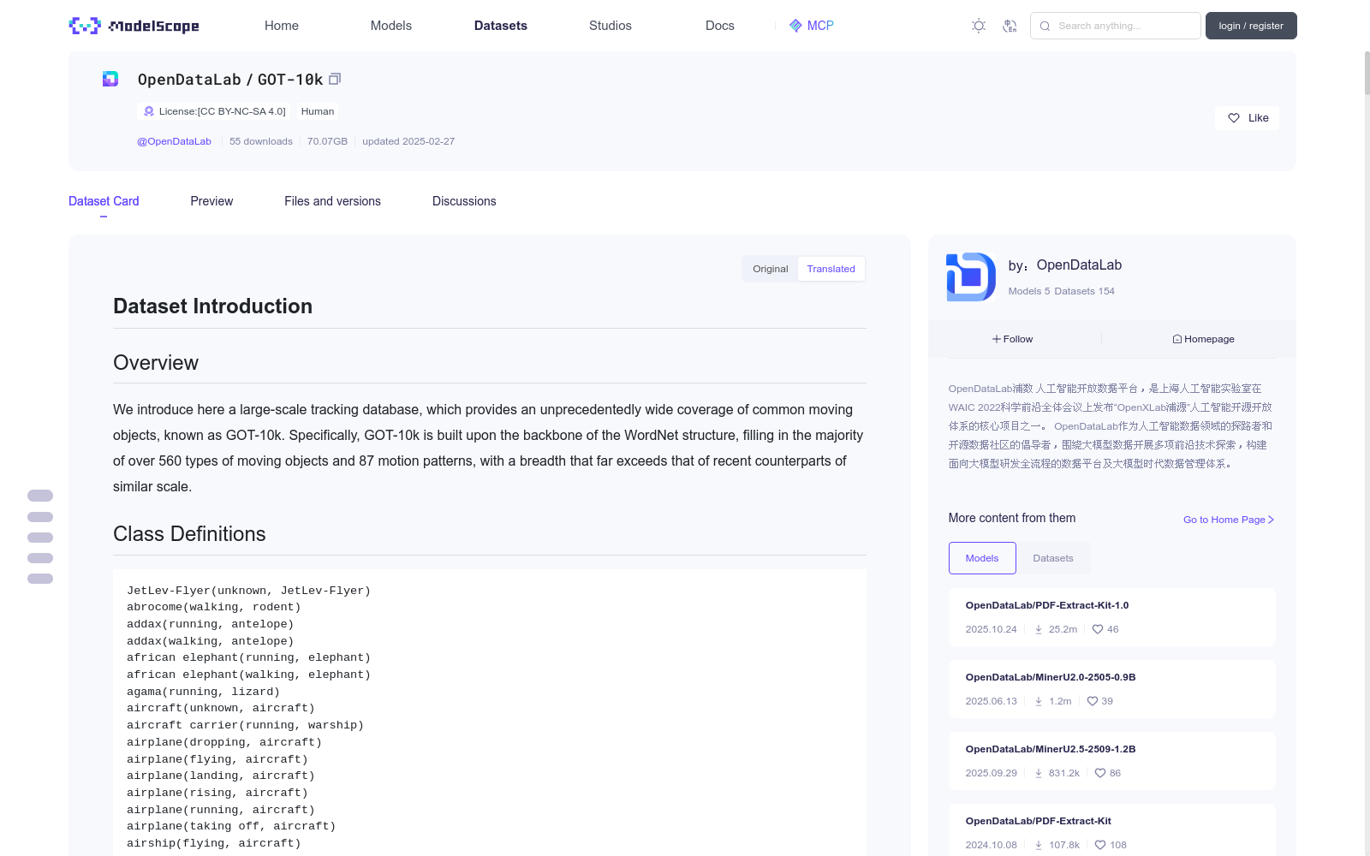Click the ModelScope logo
Viewport: 1370px width, 856px height.
[x=134, y=26]
